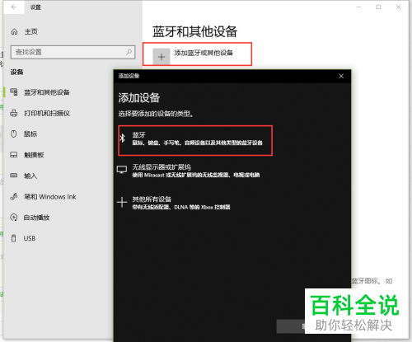
Task: Open 笔和 Windows Ink settings
Action: tap(50, 197)
